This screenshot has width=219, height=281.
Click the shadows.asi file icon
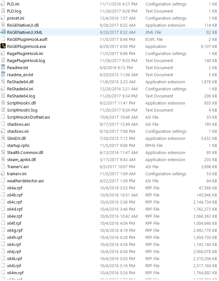(x=3, y=124)
